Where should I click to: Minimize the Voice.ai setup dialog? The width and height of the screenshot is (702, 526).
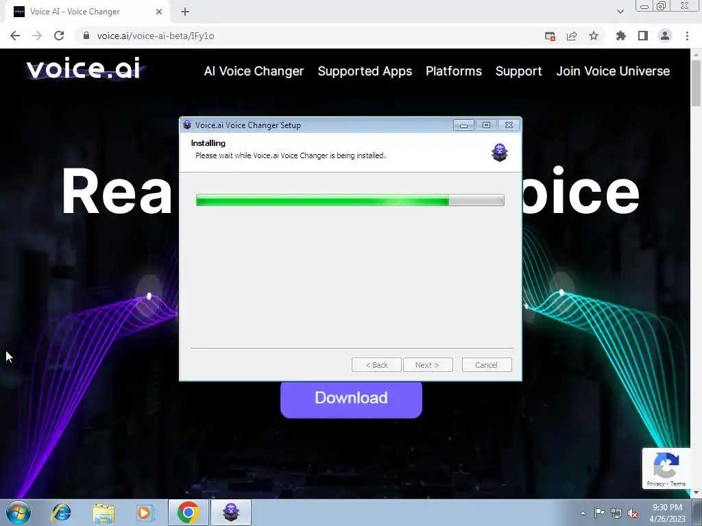pos(463,125)
